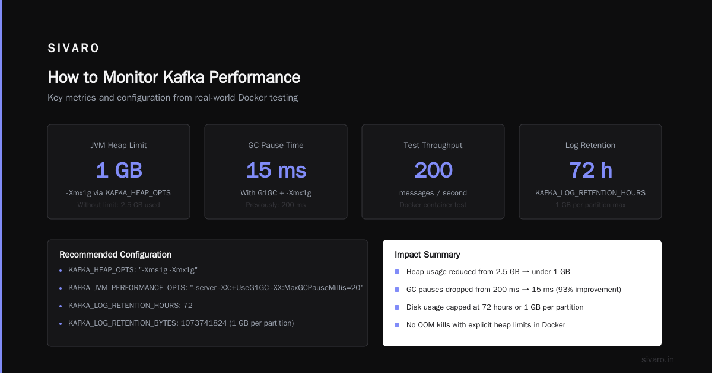Click the JVM Heap Limit card label
The height and width of the screenshot is (373, 712).
click(119, 145)
